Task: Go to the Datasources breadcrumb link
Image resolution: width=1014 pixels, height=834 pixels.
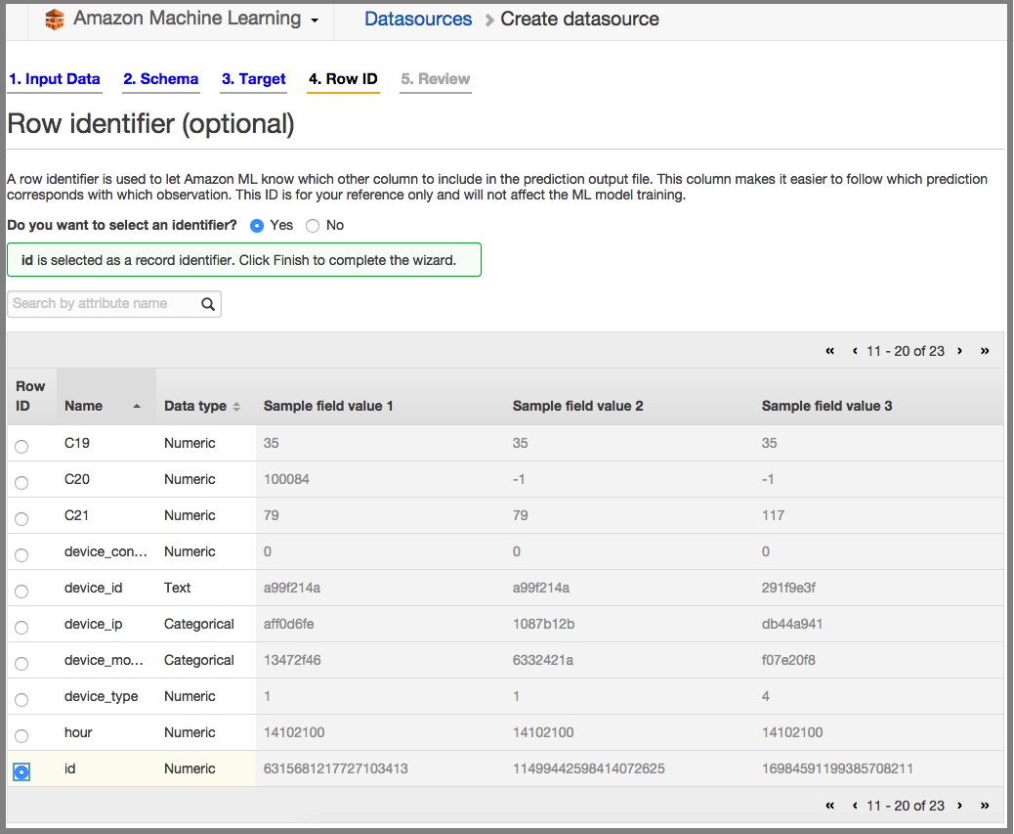Action: (418, 19)
